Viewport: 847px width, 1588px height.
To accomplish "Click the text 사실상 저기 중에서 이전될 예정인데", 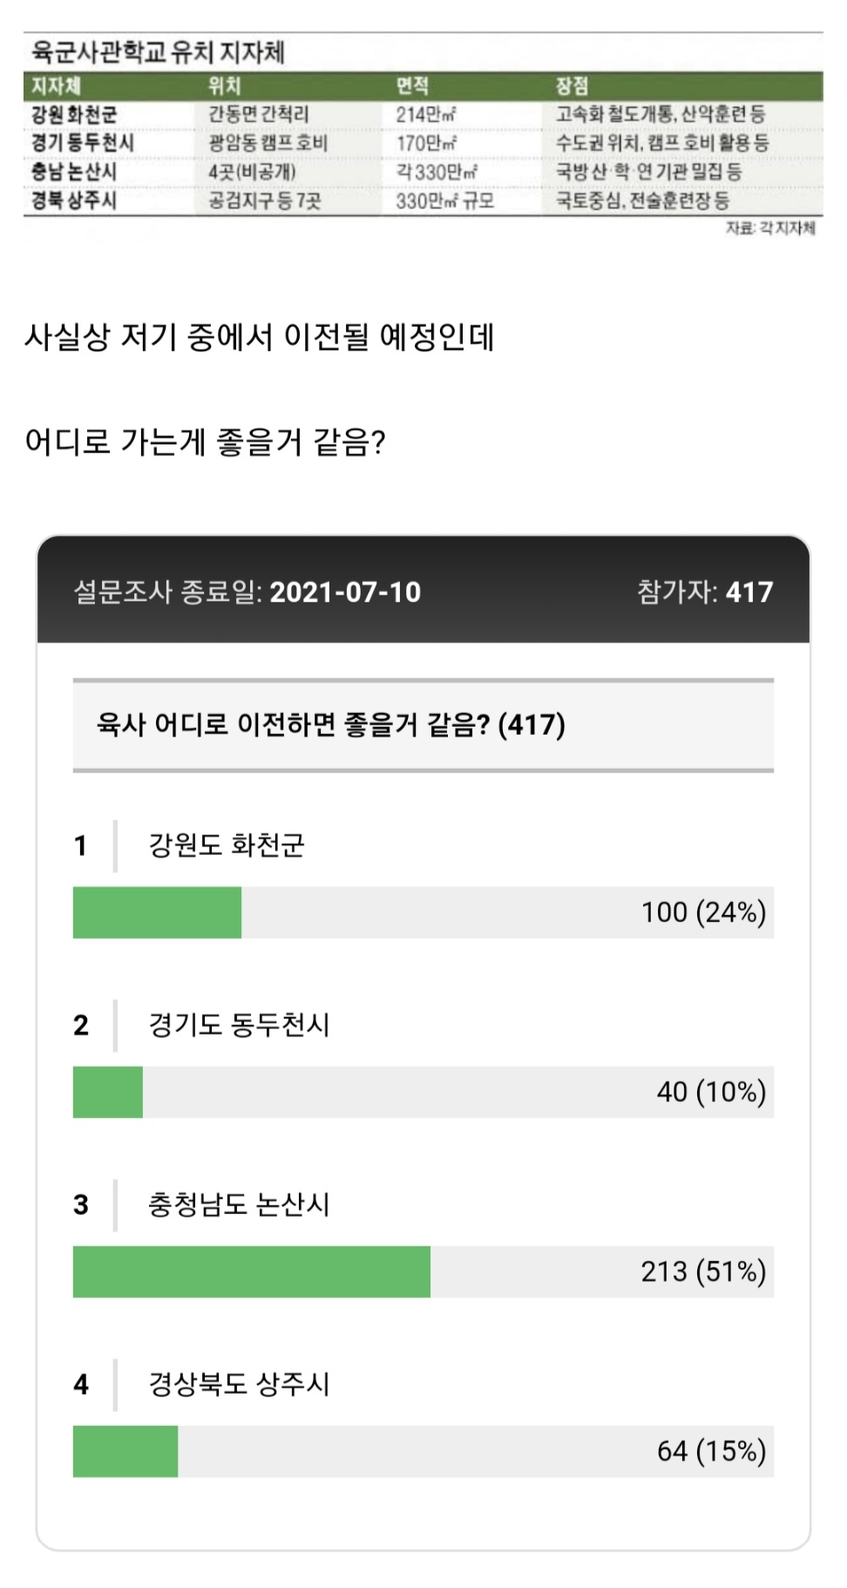I will [x=260, y=336].
